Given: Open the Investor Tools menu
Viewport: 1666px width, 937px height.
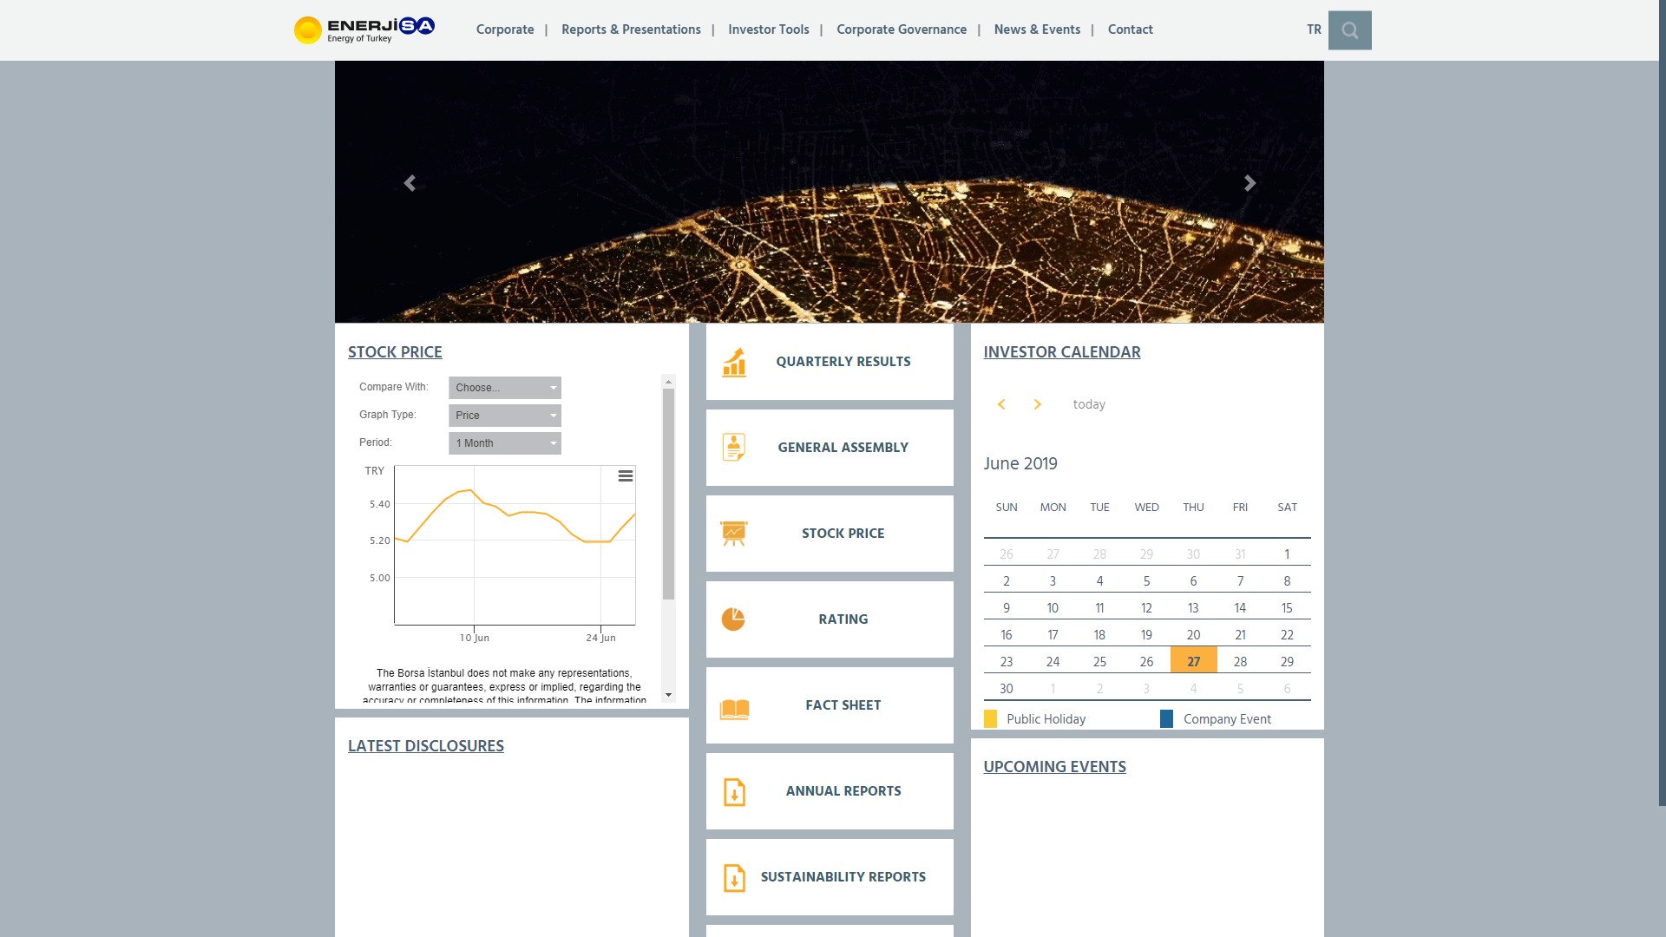Looking at the screenshot, I should (768, 29).
